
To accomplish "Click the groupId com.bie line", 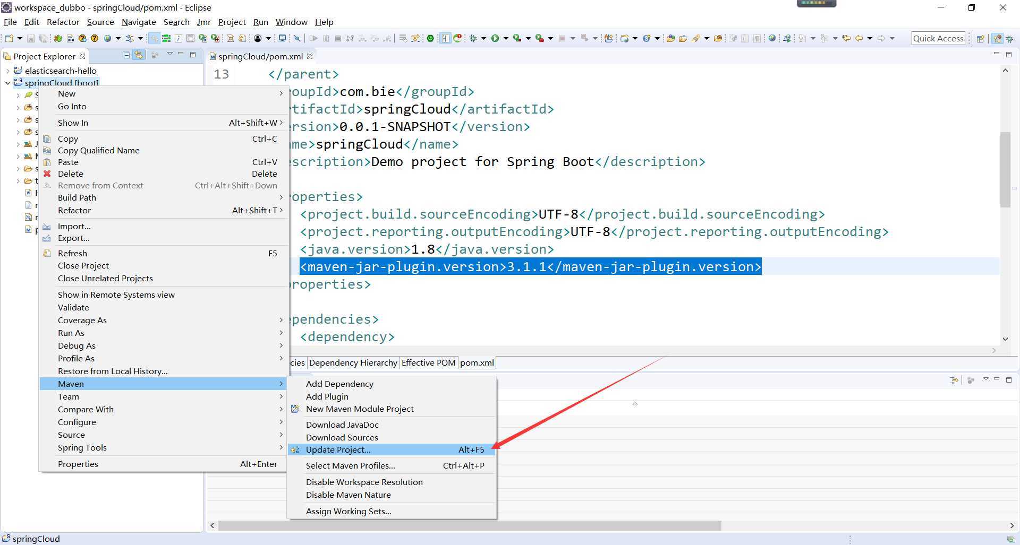I will tap(380, 91).
